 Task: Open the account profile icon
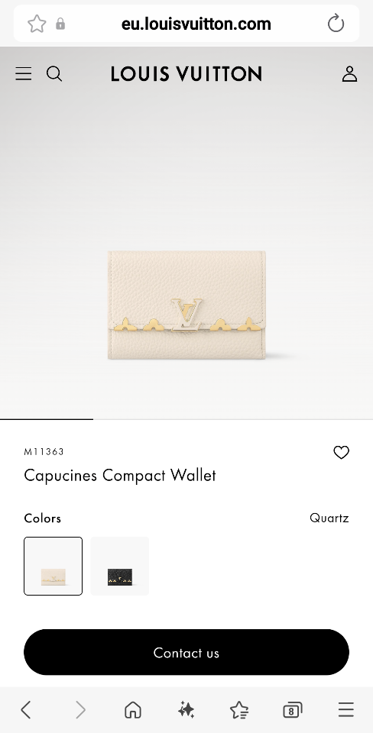349,74
